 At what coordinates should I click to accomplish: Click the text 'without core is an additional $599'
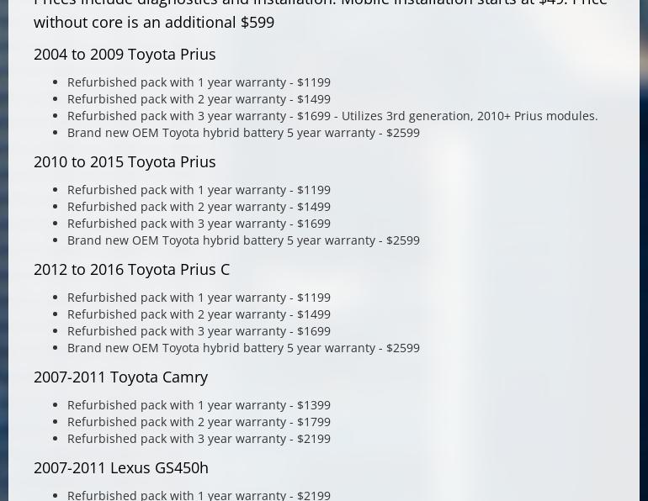click(154, 23)
